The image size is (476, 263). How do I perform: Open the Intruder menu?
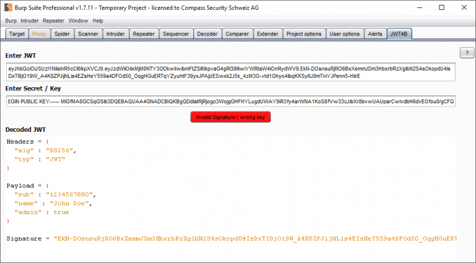click(x=30, y=21)
